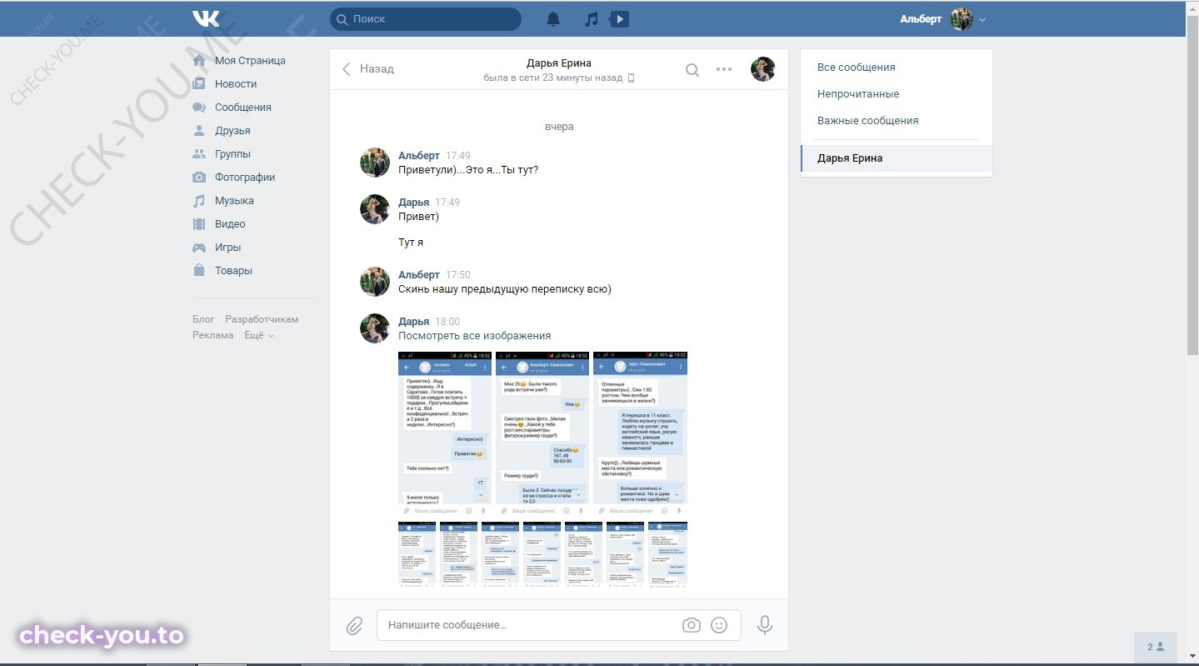Open Игры in sidebar
1199x666 pixels.
point(227,248)
